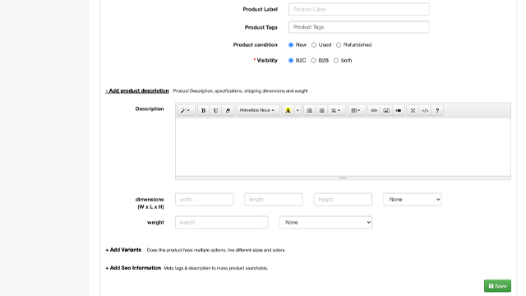This screenshot has width=526, height=296.
Task: Open code view in editor
Action: [x=425, y=110]
